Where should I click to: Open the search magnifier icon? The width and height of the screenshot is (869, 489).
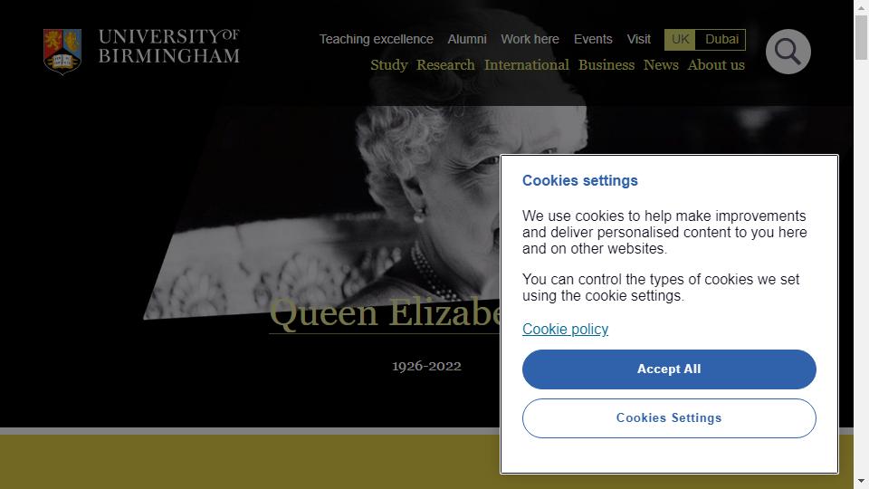(788, 52)
